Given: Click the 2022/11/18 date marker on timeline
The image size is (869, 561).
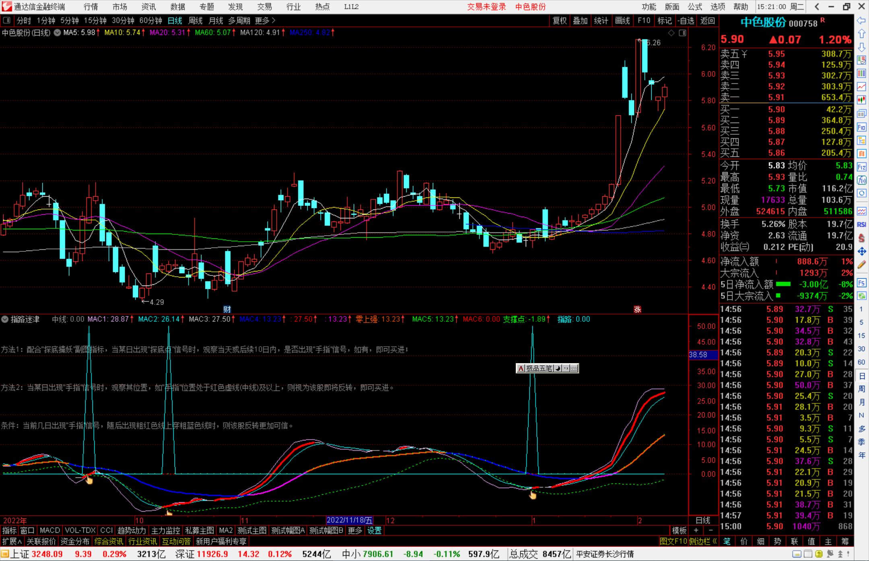Looking at the screenshot, I should click(x=349, y=520).
